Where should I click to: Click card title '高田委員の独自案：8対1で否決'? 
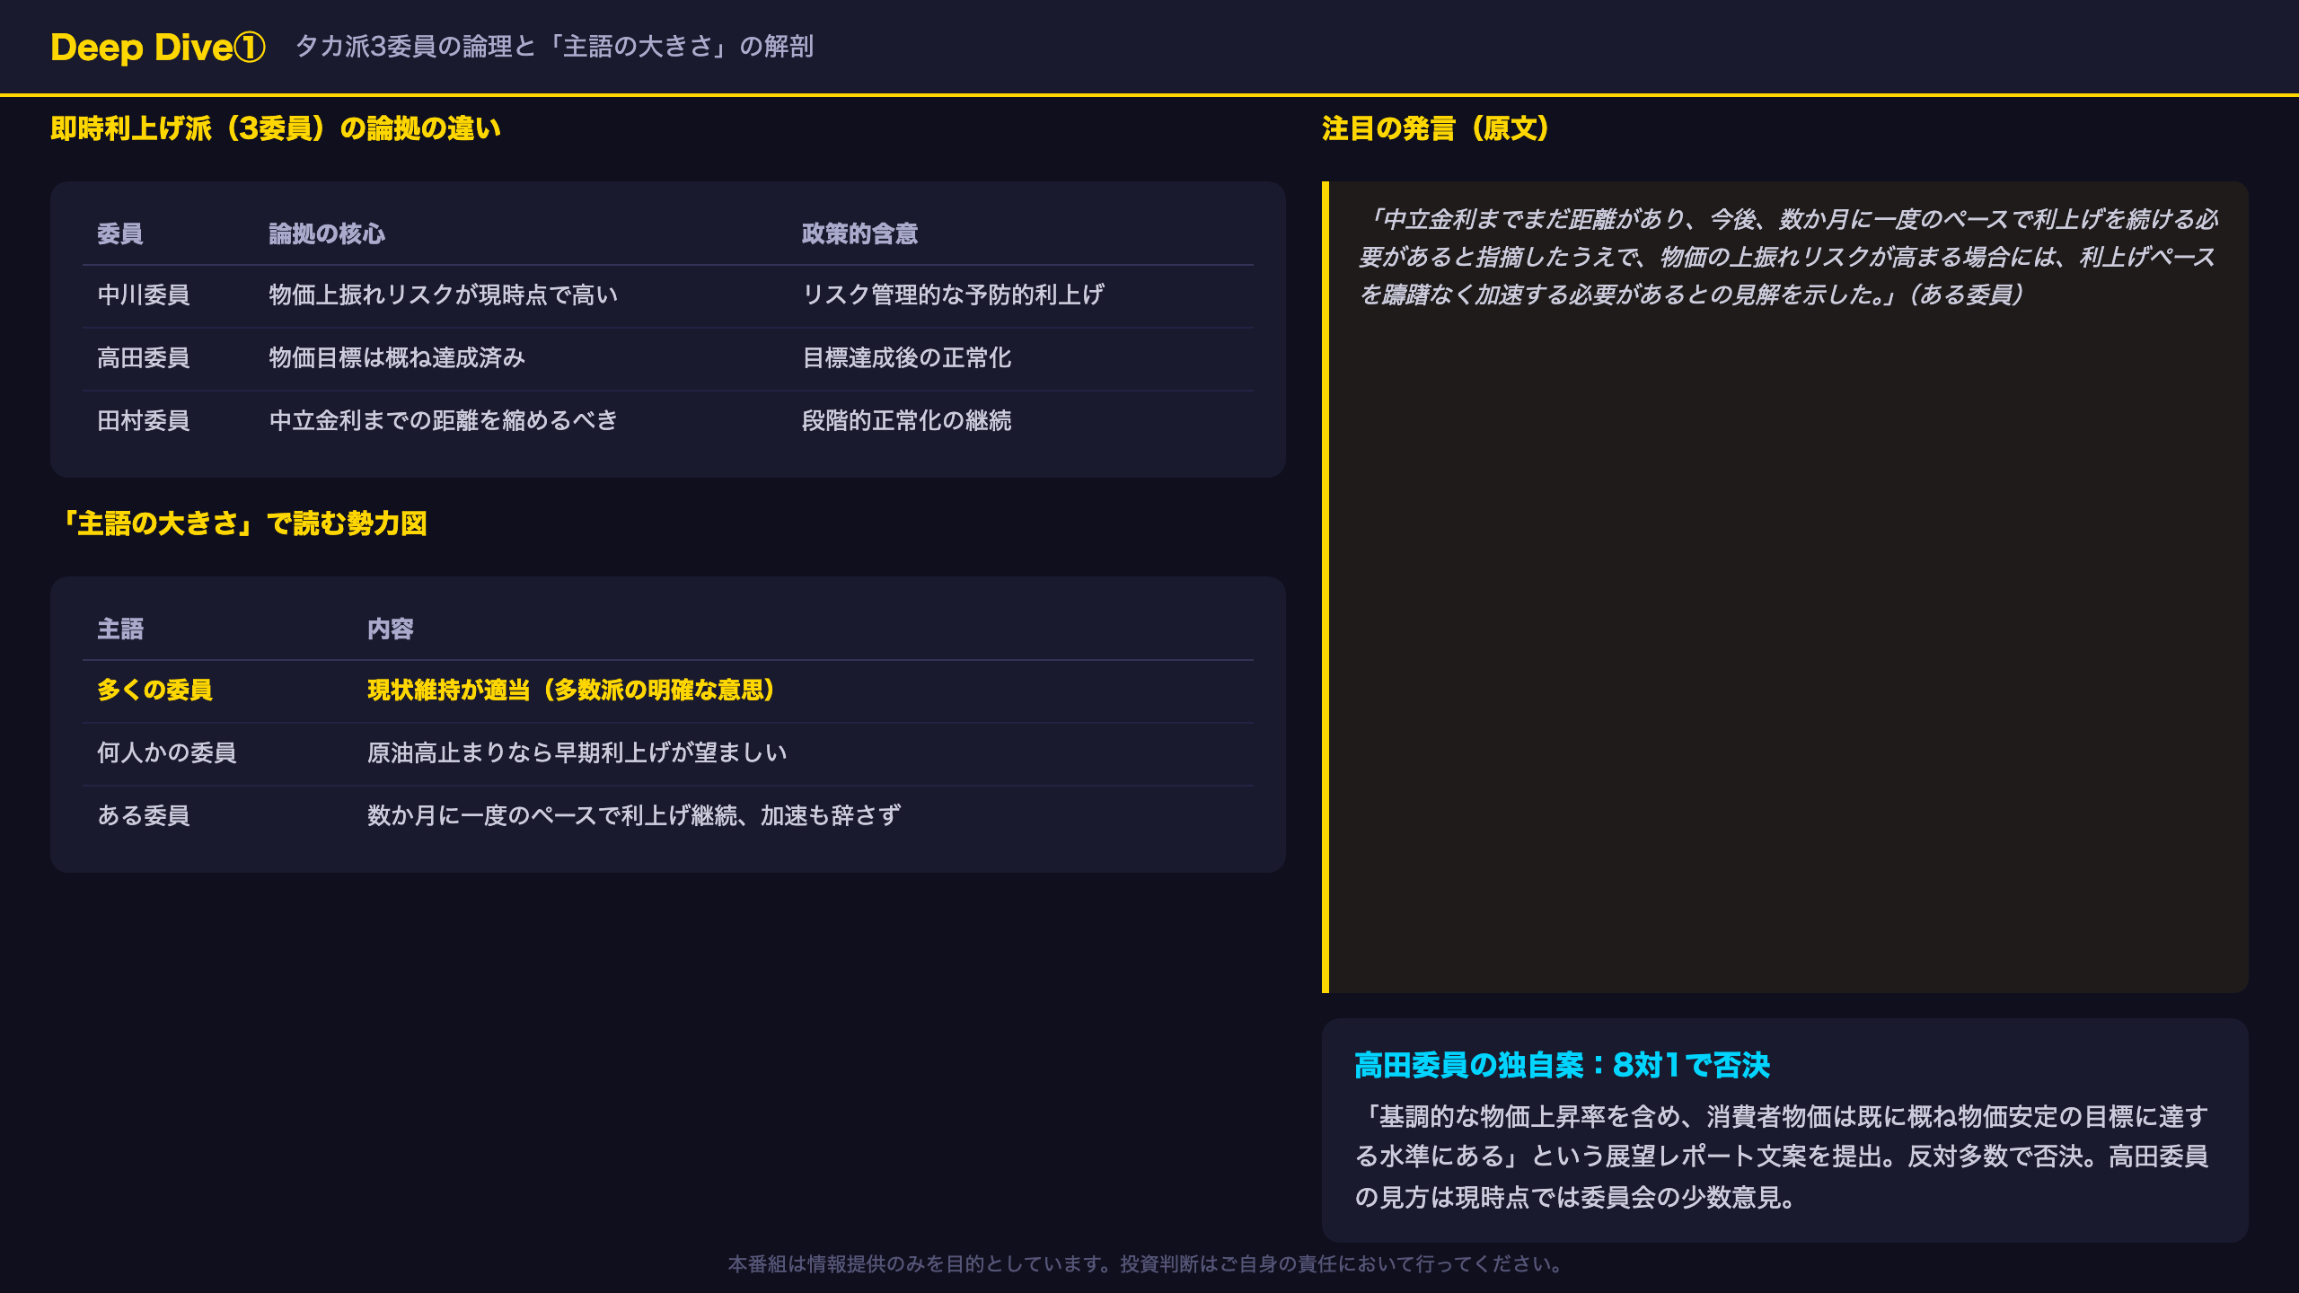1562,1065
